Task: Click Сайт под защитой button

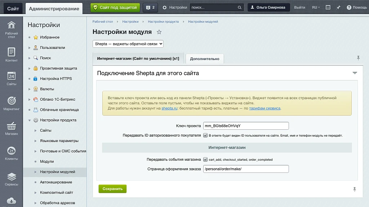Action: click(x=115, y=8)
